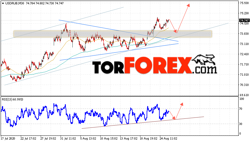Select the 27 Jul 19:02 time label
This screenshot has height=142, width=251.
tap(48, 138)
